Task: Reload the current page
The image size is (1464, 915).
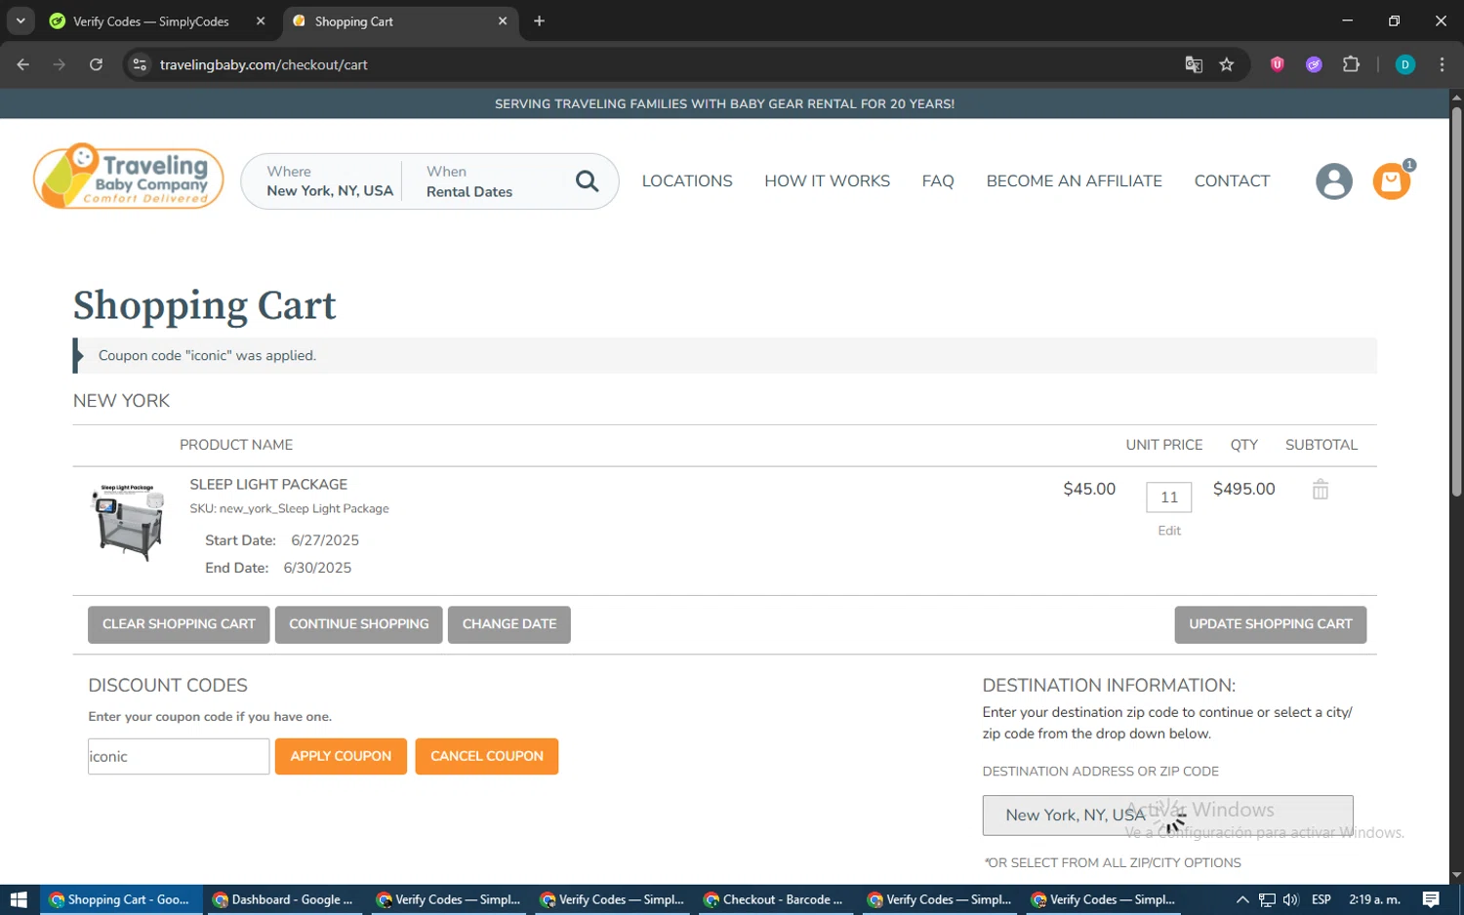Action: pyautogui.click(x=96, y=64)
